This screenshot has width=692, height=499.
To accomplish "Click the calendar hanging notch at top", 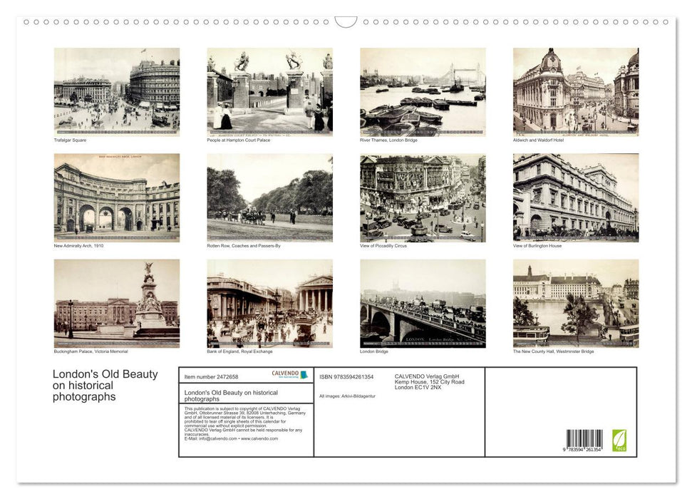I will pyautogui.click(x=346, y=21).
